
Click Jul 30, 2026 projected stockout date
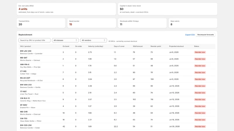pos(174,127)
